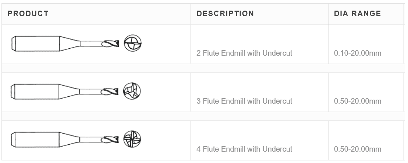Screen dimensions: 408x163
Task: Open the 4 Flute Endmill with Undercut description
Action: pyautogui.click(x=244, y=149)
